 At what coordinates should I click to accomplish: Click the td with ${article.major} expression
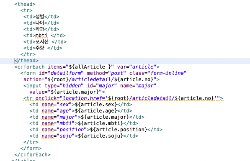tap(87, 117)
